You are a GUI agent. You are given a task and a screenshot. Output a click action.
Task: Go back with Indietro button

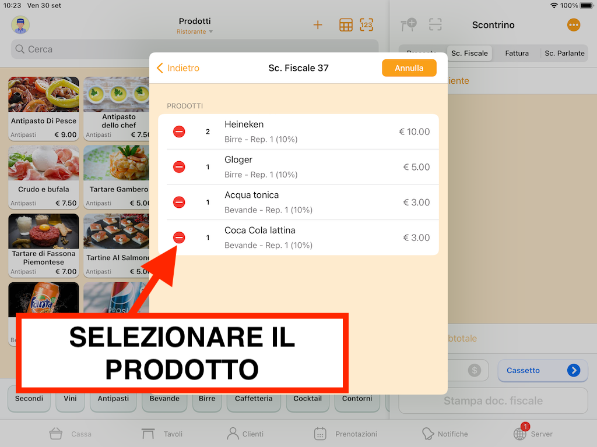tap(178, 68)
